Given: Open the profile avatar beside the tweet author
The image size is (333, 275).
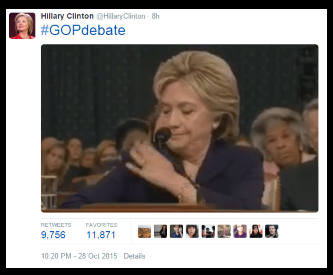Looking at the screenshot, I should (22, 26).
